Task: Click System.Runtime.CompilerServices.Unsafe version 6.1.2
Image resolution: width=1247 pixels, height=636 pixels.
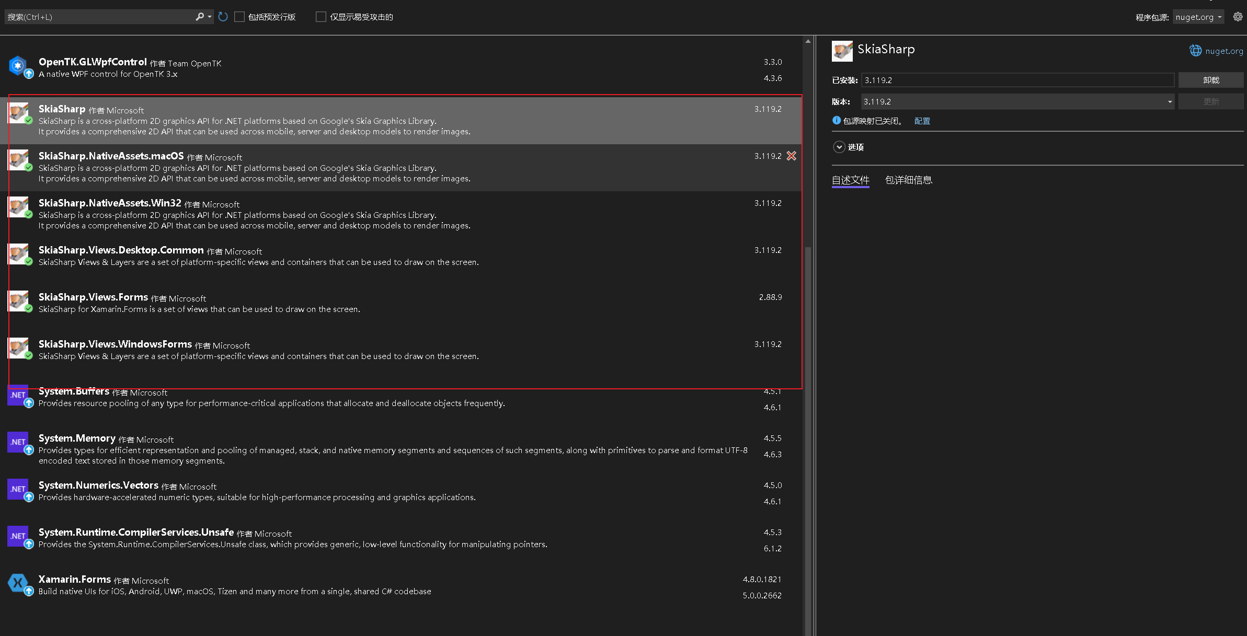Action: click(773, 548)
